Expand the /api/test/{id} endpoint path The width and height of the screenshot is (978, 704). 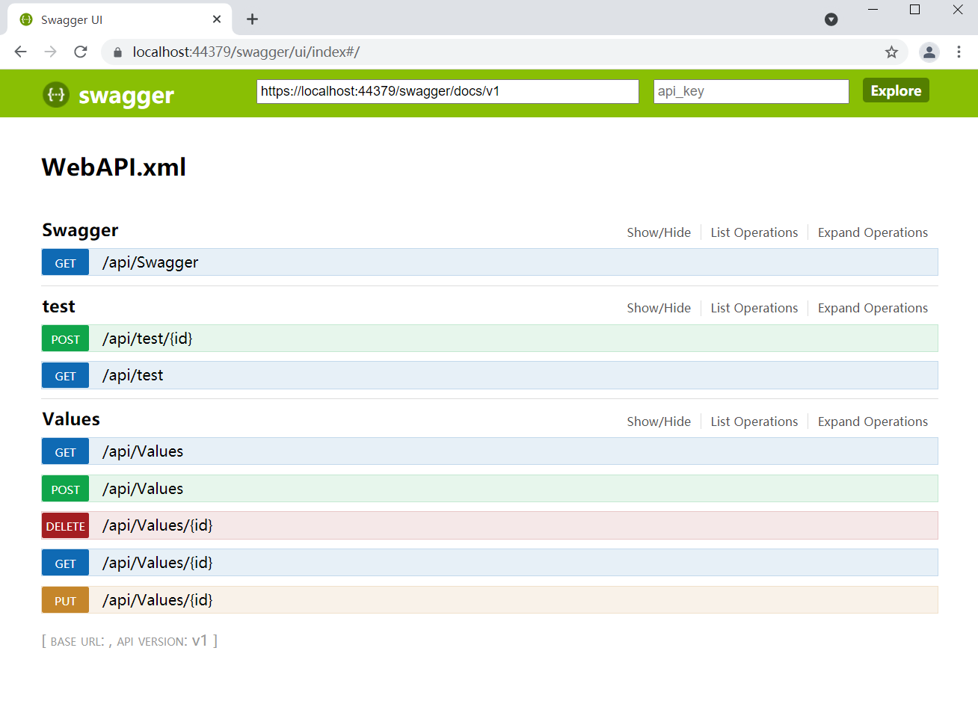147,339
